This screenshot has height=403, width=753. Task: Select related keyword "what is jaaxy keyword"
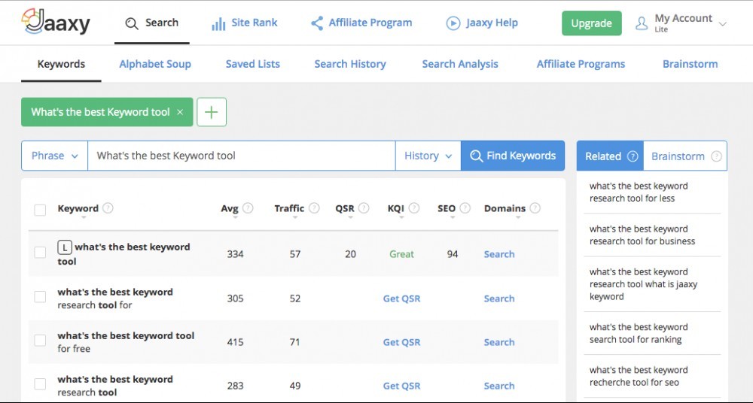(x=644, y=284)
